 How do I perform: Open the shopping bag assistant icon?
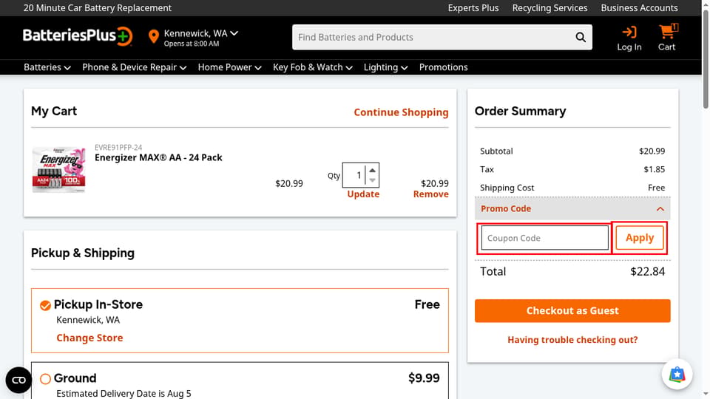tap(677, 374)
